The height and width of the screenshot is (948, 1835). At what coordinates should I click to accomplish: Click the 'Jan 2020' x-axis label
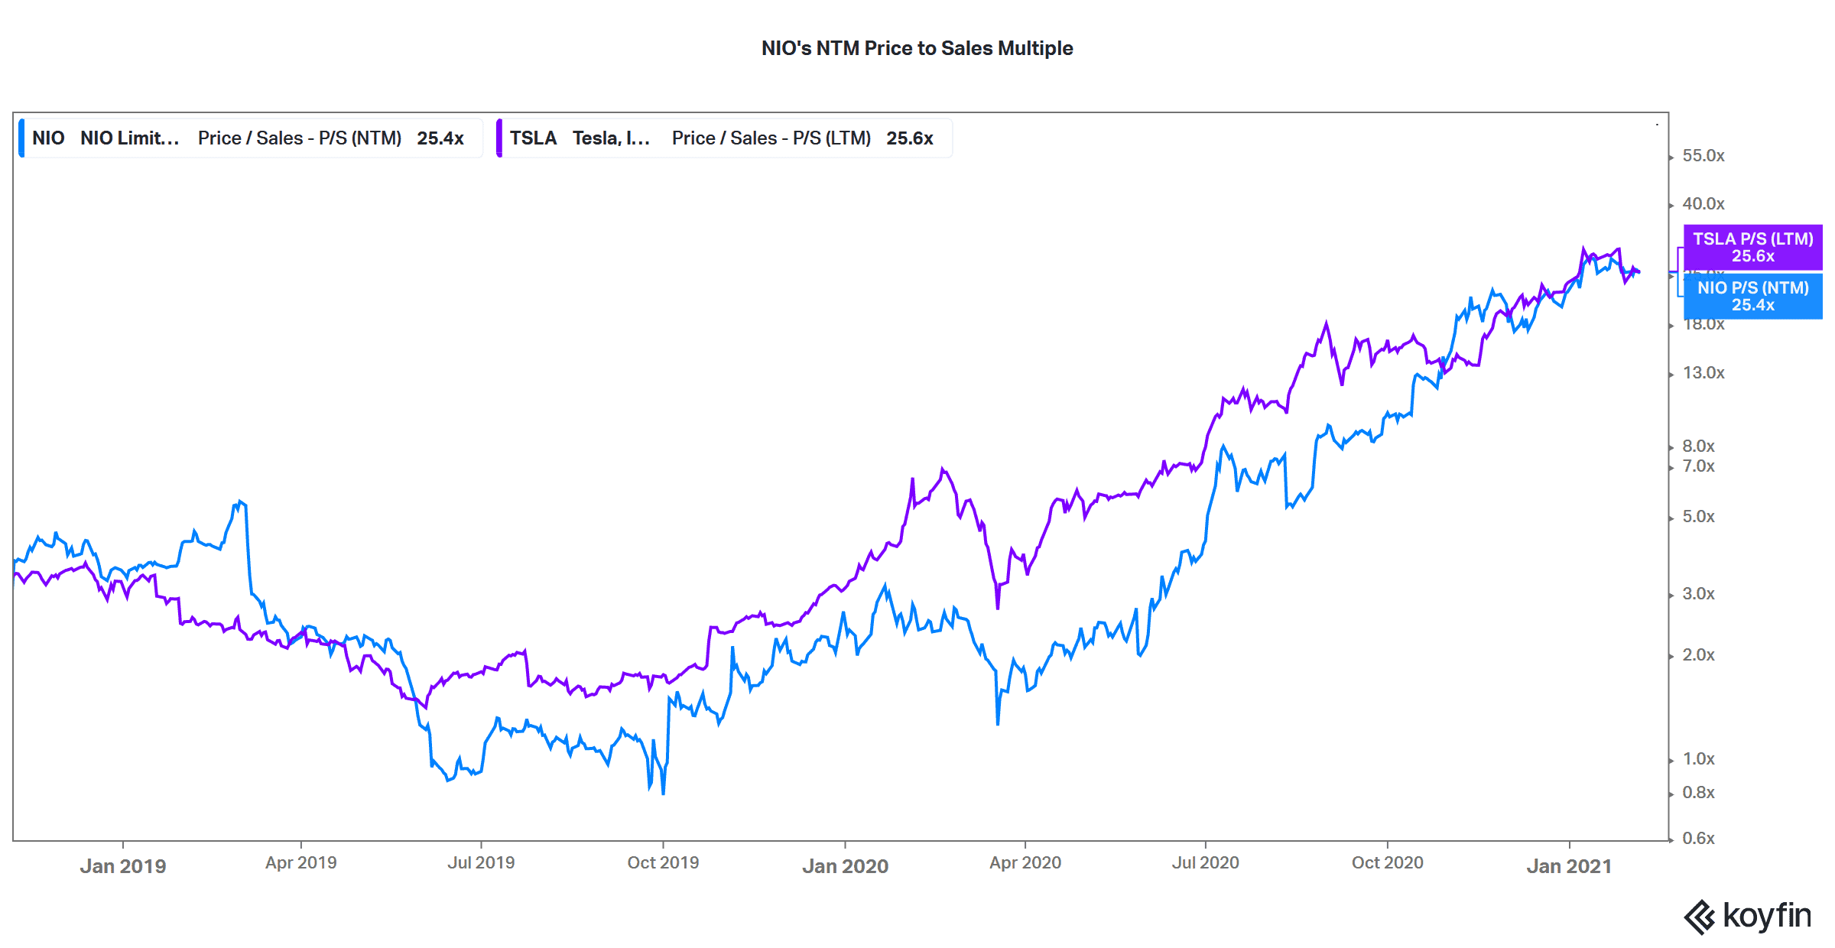pos(845,866)
